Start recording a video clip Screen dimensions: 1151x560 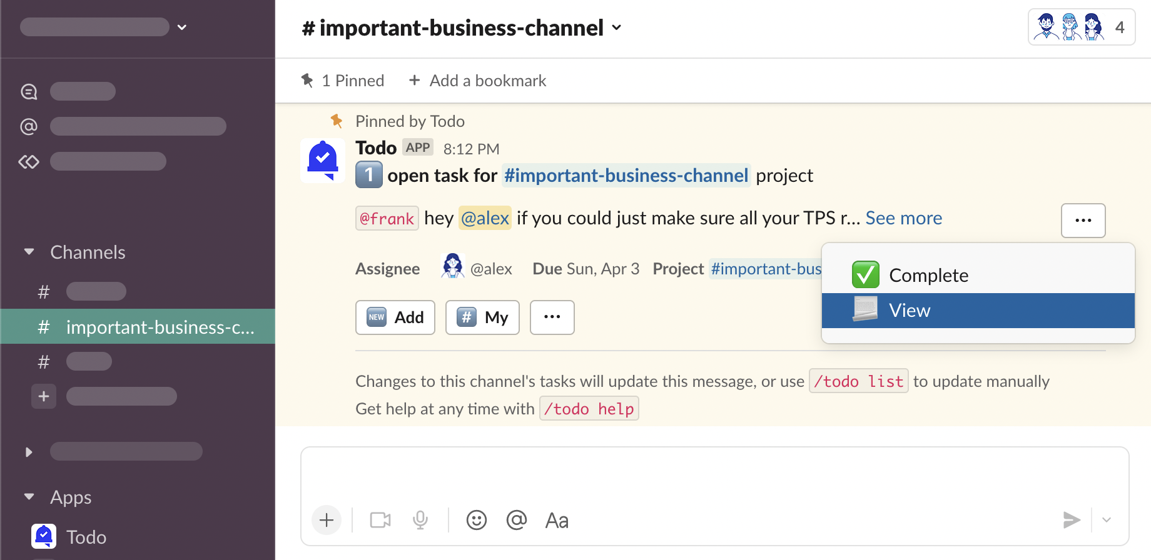pyautogui.click(x=380, y=520)
